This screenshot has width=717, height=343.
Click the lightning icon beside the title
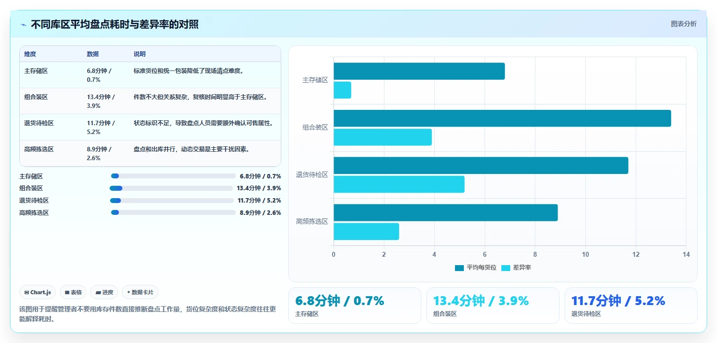pos(23,25)
